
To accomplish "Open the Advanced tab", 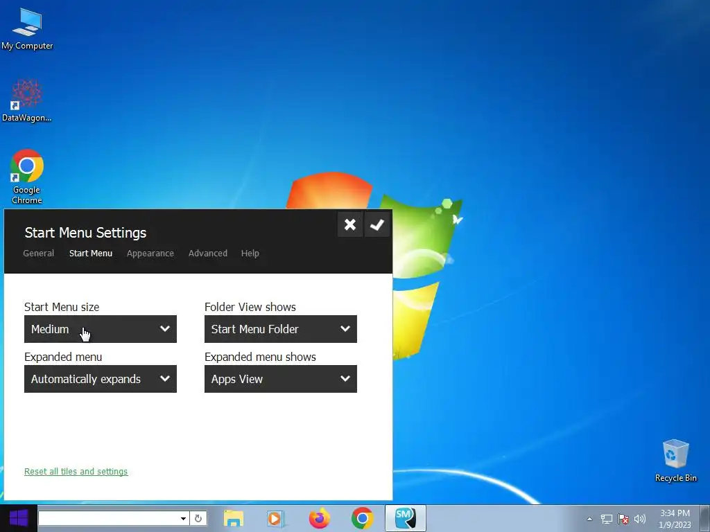I will (208, 254).
